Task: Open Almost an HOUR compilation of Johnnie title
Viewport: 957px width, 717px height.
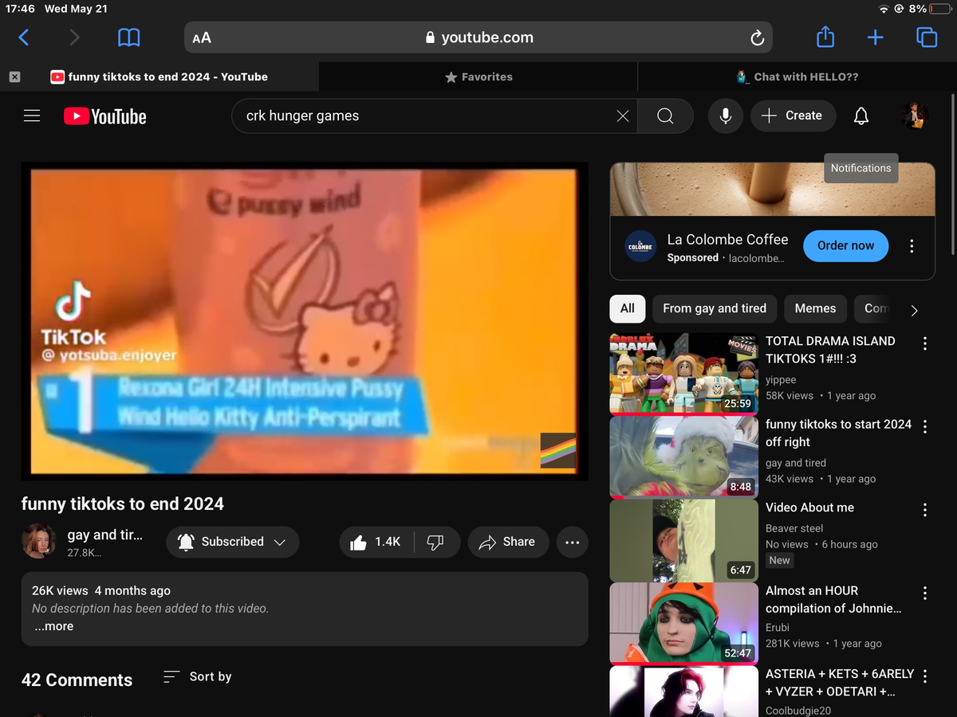Action: coord(833,599)
